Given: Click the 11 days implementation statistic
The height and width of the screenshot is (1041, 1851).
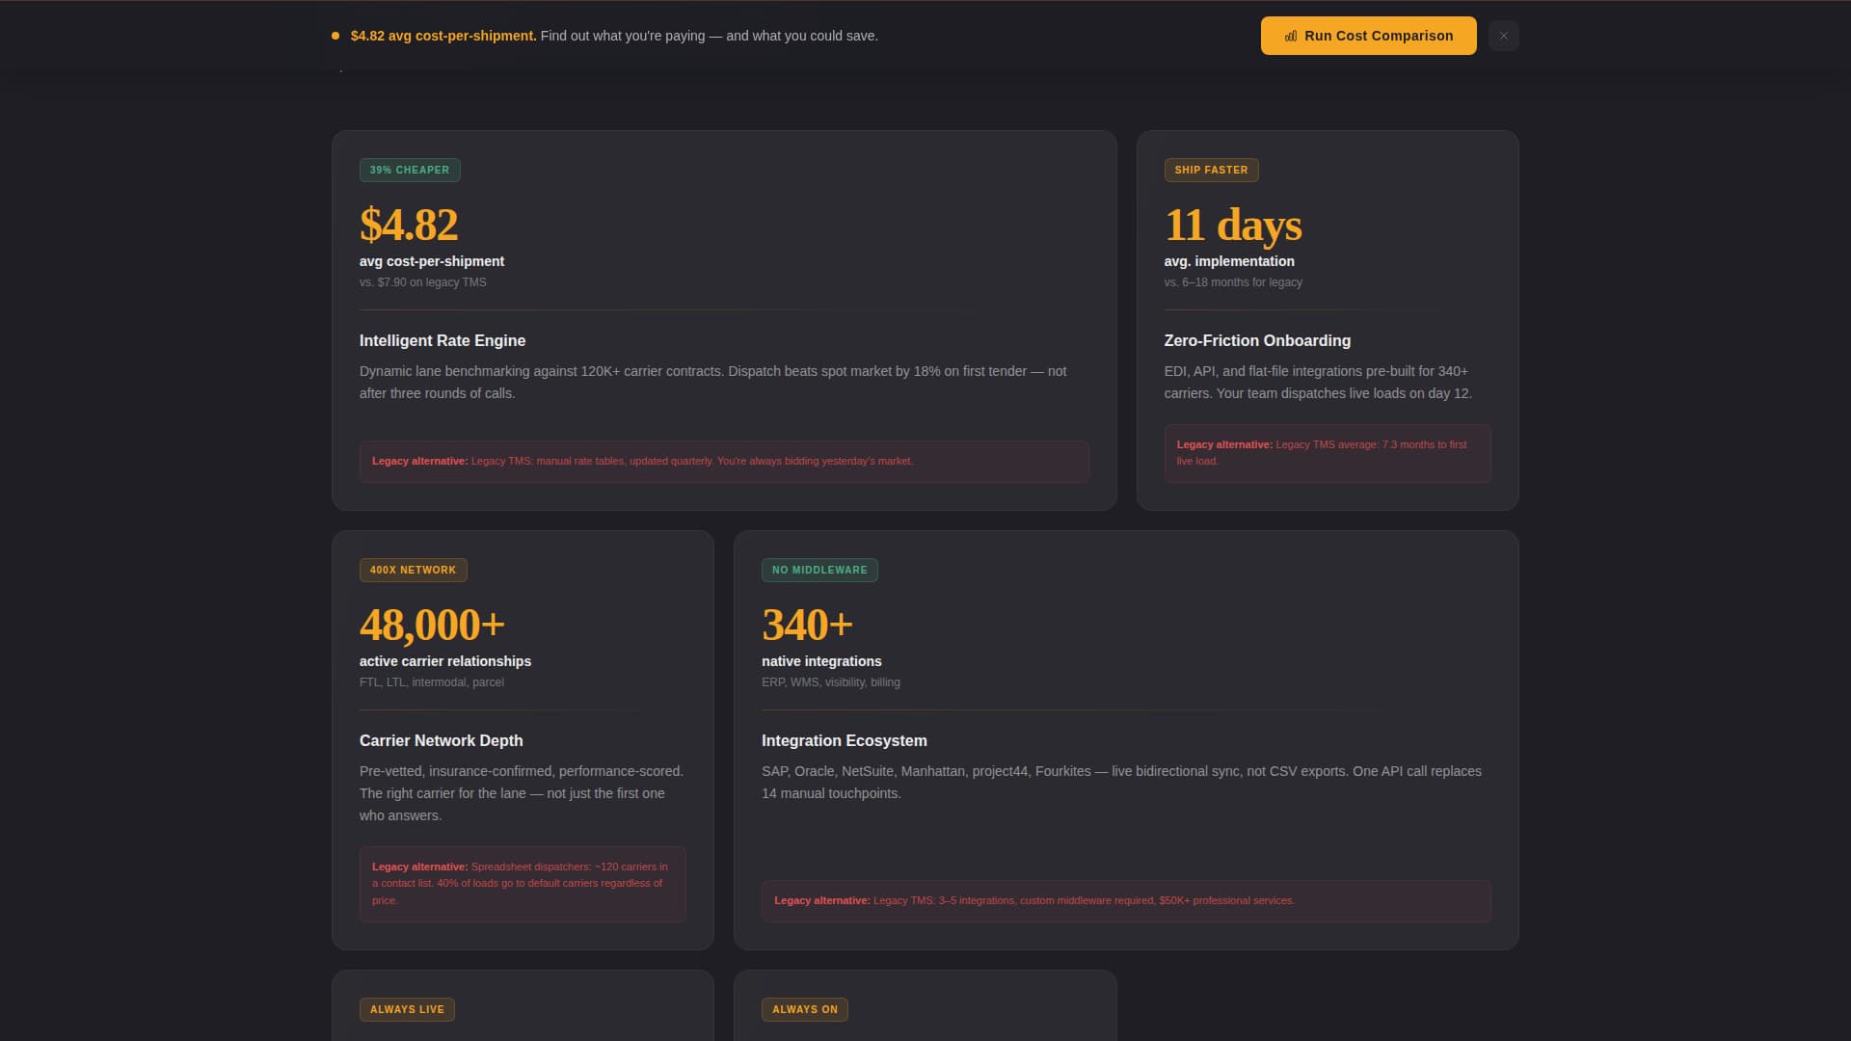Looking at the screenshot, I should click(x=1232, y=225).
